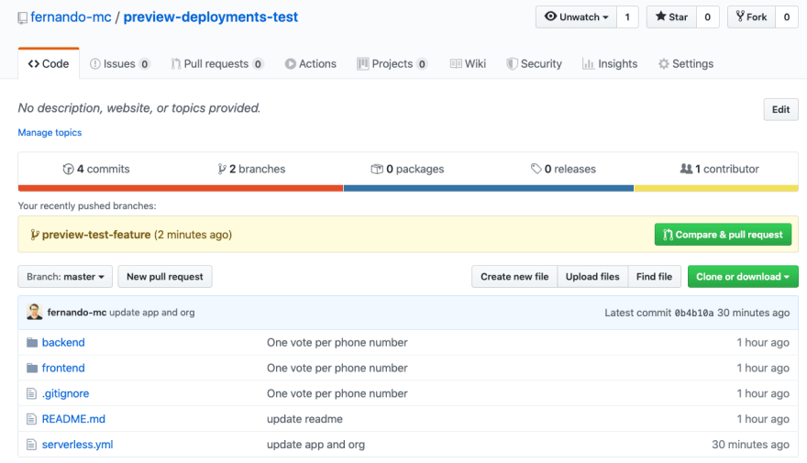Image resolution: width=807 pixels, height=463 pixels.
Task: Open the fernando-mc owner link in header
Action: pos(71,17)
